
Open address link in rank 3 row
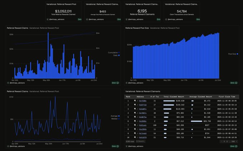click(x=143, y=109)
